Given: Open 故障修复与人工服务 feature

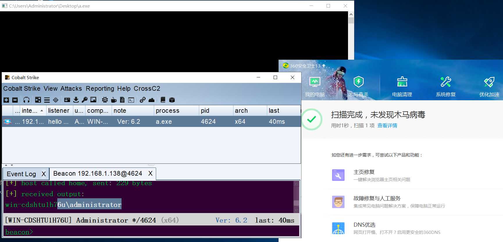Looking at the screenshot, I should (x=377, y=199).
